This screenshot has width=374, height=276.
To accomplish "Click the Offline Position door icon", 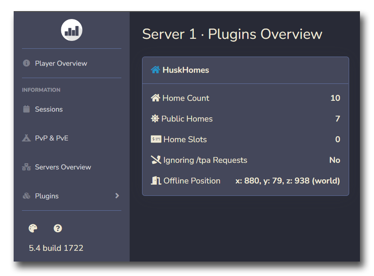I will [156, 181].
